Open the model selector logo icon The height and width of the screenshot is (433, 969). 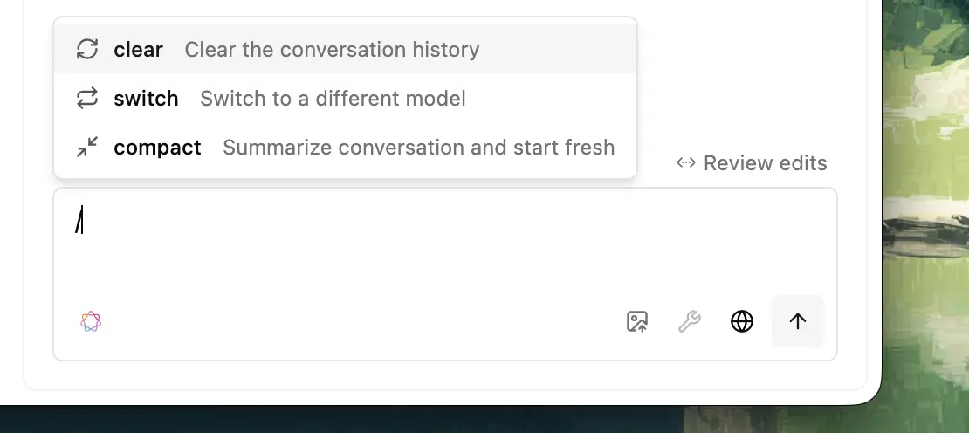click(91, 322)
